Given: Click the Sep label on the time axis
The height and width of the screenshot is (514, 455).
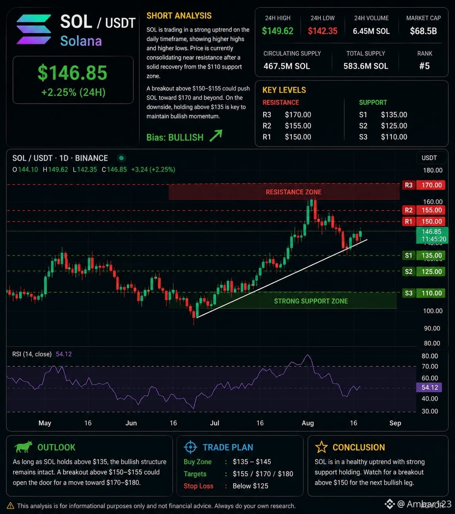Looking at the screenshot, I should tap(395, 423).
